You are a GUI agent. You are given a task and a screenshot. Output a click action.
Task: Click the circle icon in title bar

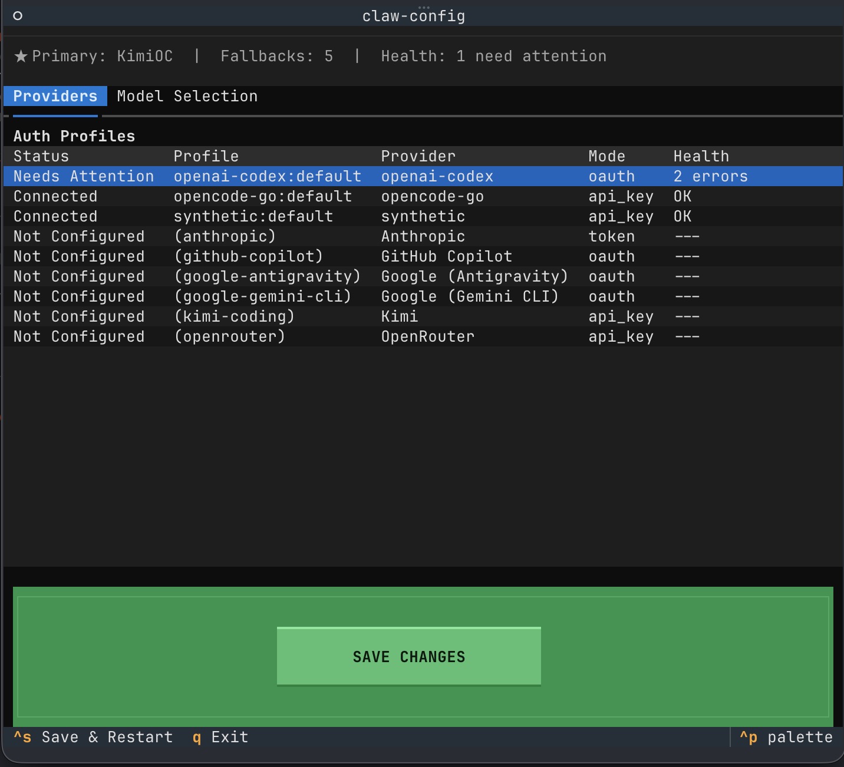click(x=18, y=16)
